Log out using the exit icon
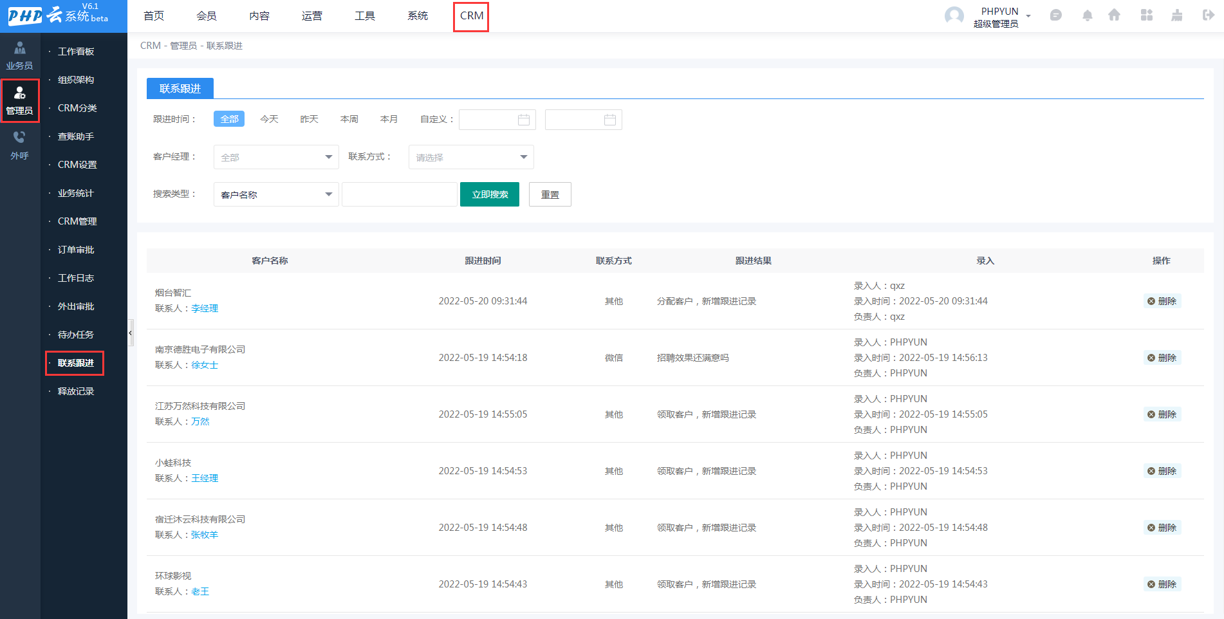The width and height of the screenshot is (1224, 619). [1208, 15]
